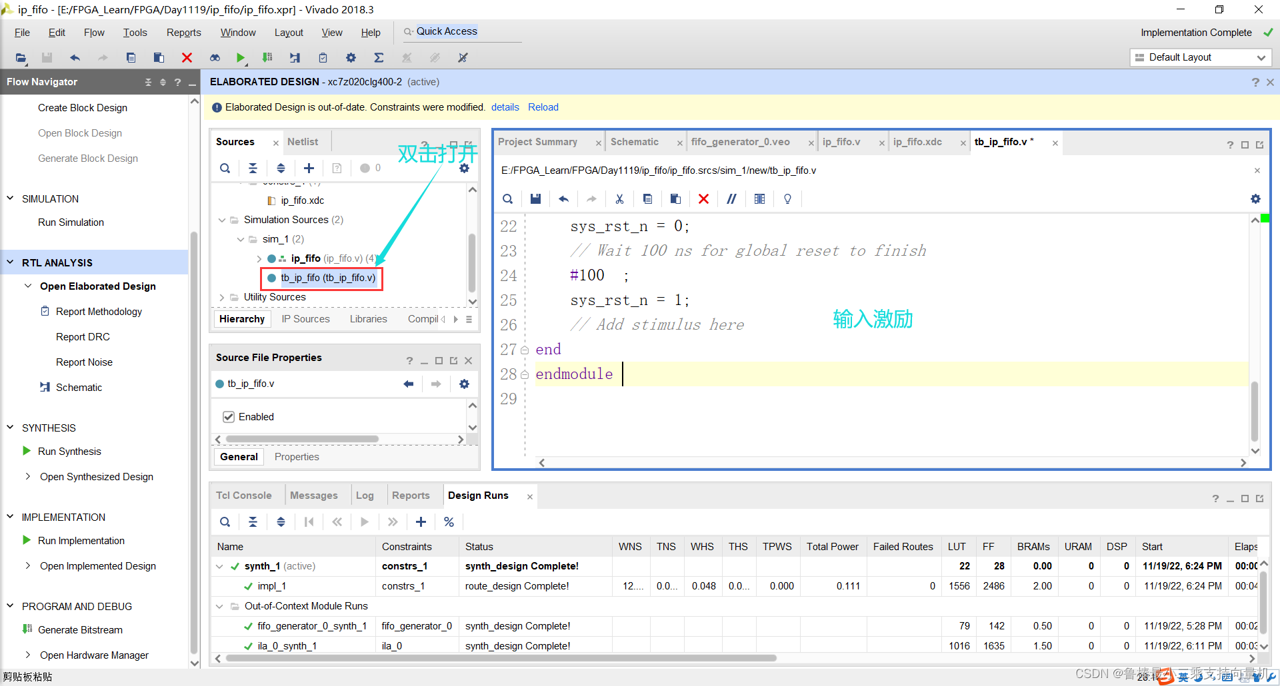Search inside the text editor
1280x686 pixels.
click(508, 199)
